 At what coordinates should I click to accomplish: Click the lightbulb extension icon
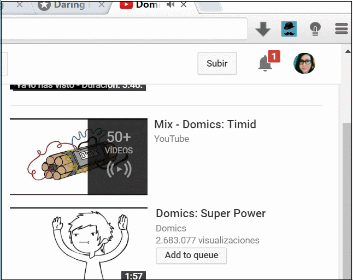[315, 29]
